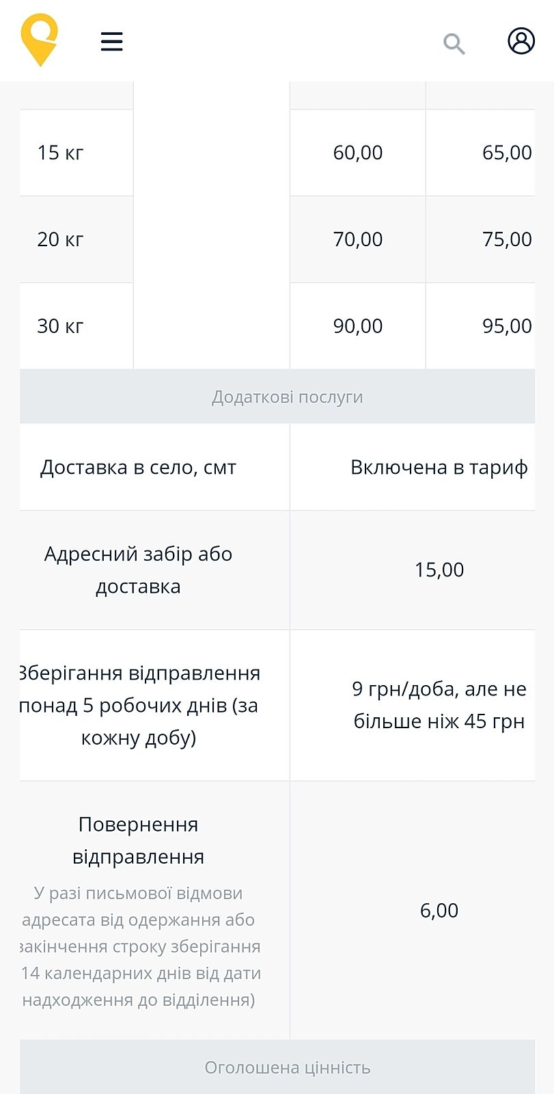
Task: Open site search via magnifier icon
Action: tap(454, 44)
